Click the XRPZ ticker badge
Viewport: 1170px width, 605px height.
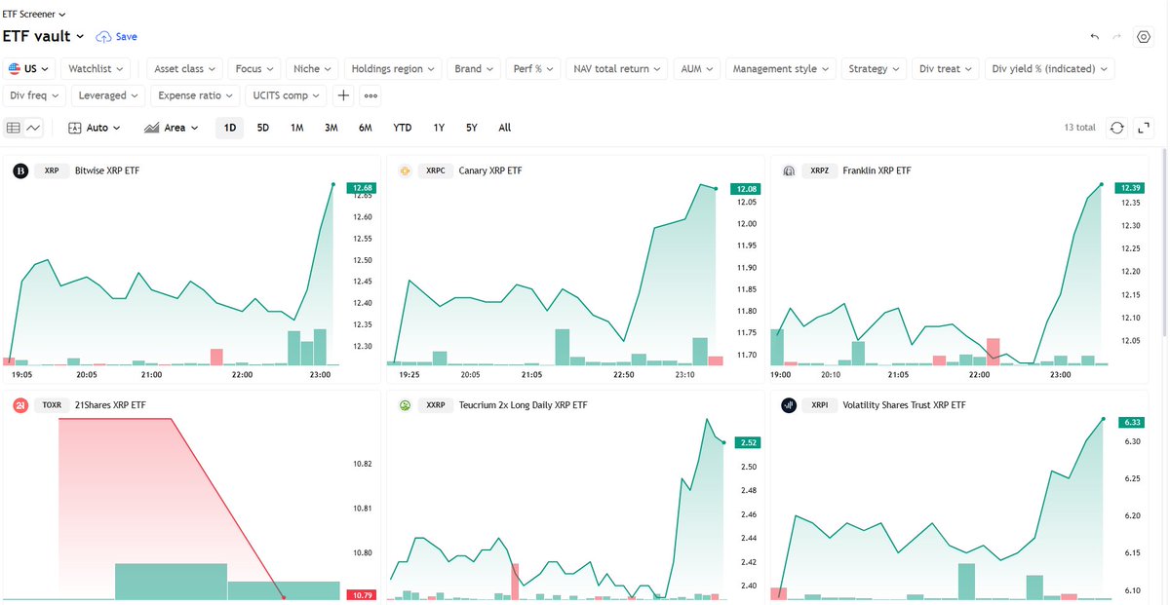(820, 170)
